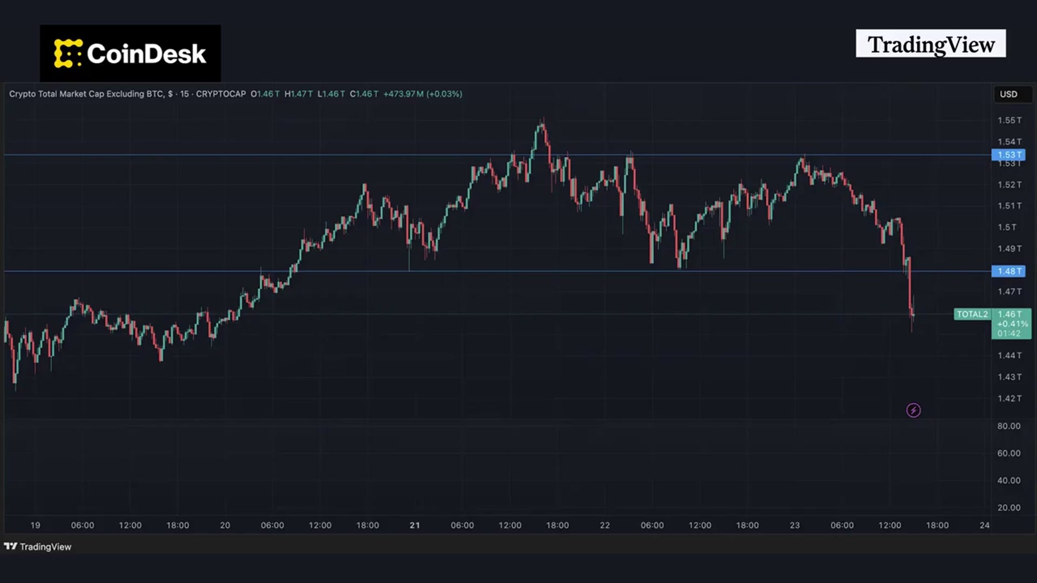Click the 'H1.47 T' high value
Viewport: 1037px width, 583px height.
[x=299, y=94]
